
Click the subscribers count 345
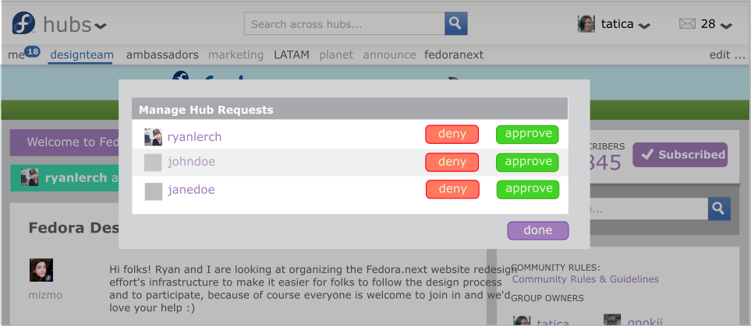point(605,163)
